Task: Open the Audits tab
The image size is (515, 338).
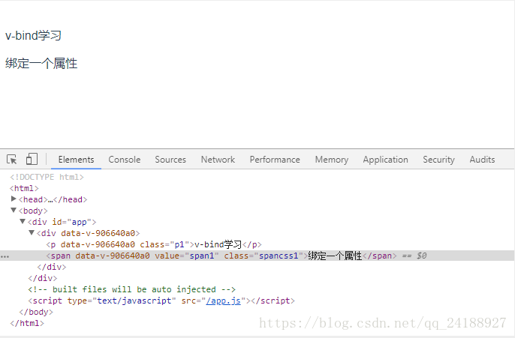Action: [482, 160]
